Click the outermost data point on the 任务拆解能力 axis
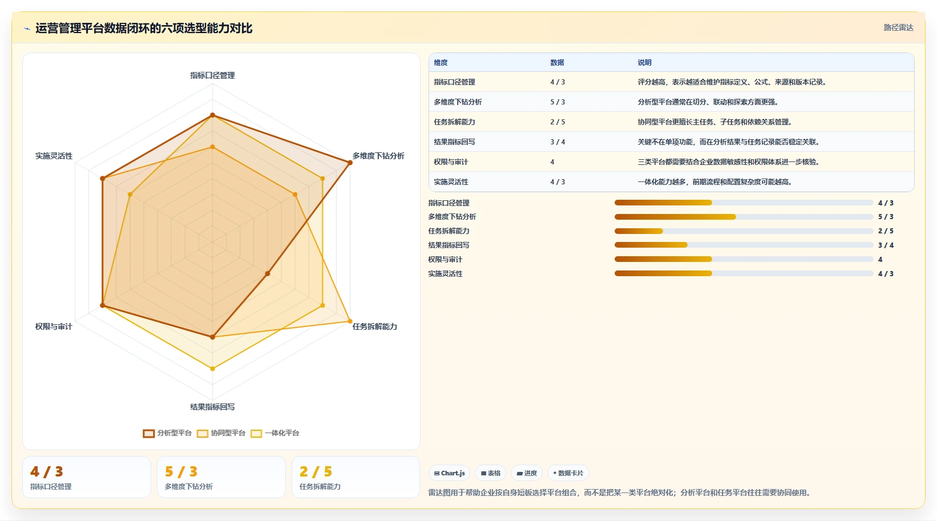Viewport: 937px width, 521px height. [350, 321]
